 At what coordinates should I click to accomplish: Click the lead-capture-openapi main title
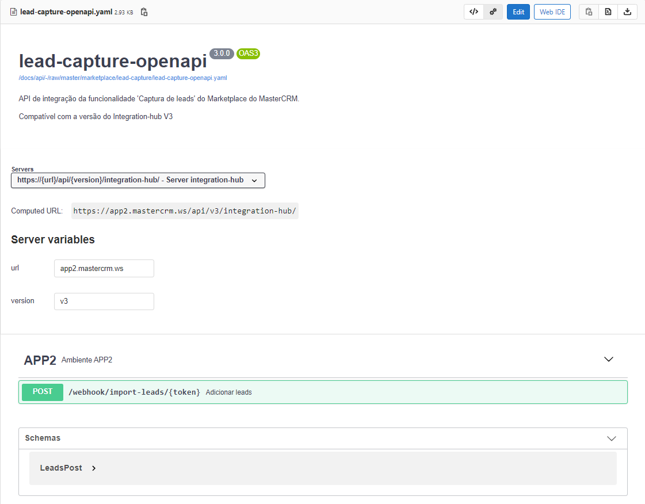pos(113,61)
